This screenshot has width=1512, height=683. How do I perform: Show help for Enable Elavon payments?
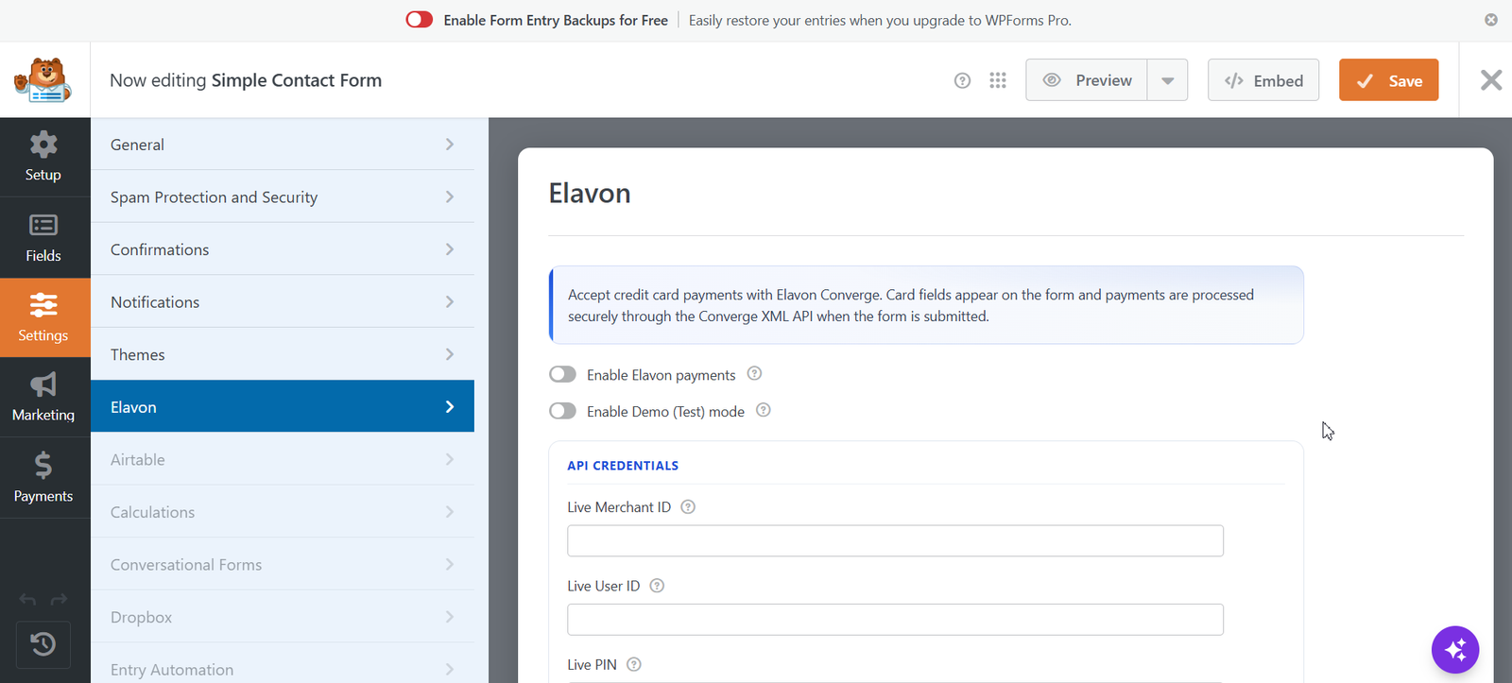coord(754,373)
